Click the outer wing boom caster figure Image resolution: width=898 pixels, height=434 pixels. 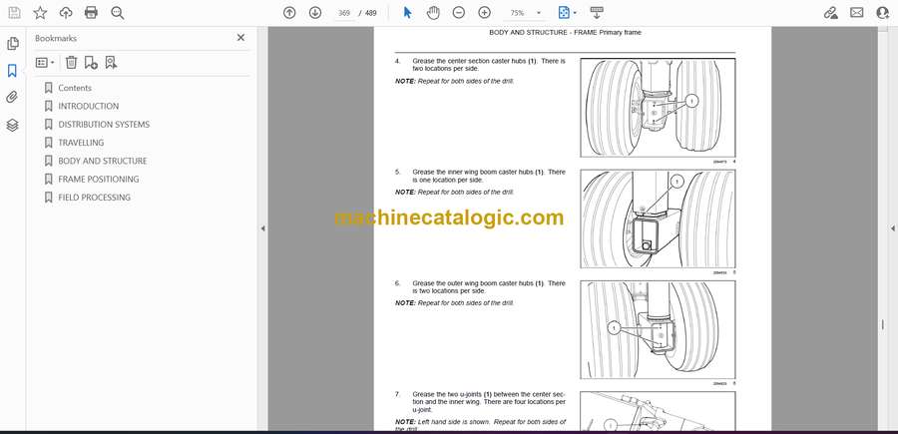click(x=658, y=329)
